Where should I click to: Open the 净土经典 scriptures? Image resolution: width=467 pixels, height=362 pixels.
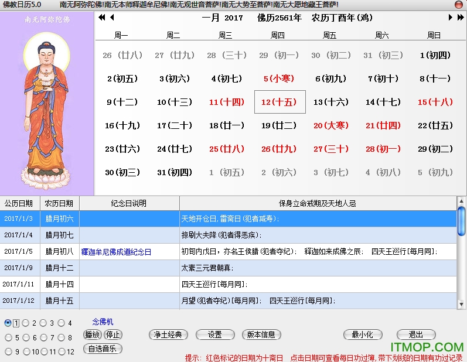(x=168, y=334)
